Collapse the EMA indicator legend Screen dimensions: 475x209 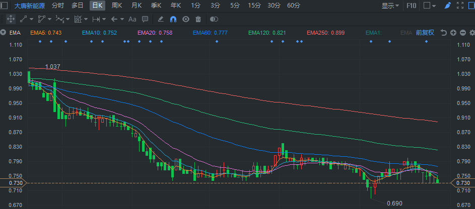point(4,33)
